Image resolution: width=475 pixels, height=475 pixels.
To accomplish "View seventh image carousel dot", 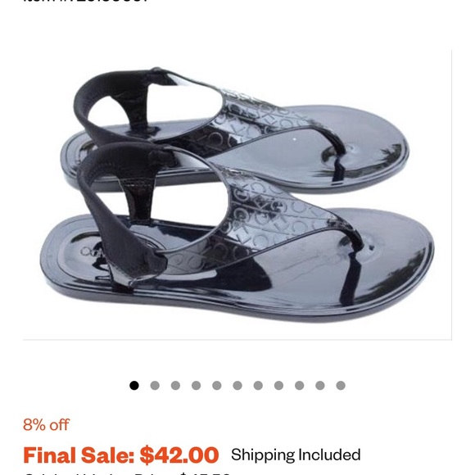I will pyautogui.click(x=258, y=386).
